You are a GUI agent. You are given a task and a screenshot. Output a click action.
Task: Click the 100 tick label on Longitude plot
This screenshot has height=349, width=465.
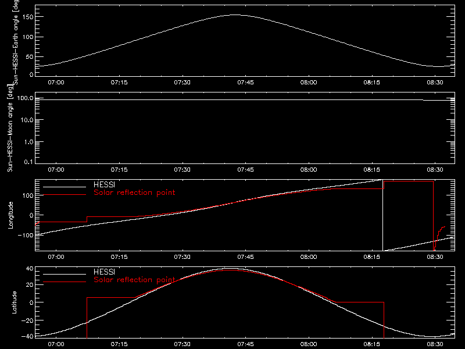28,195
